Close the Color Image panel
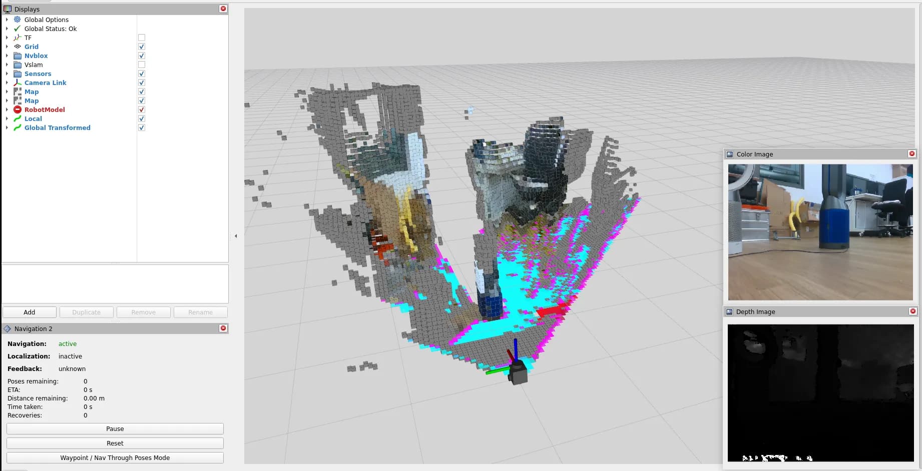The image size is (922, 471). click(912, 153)
